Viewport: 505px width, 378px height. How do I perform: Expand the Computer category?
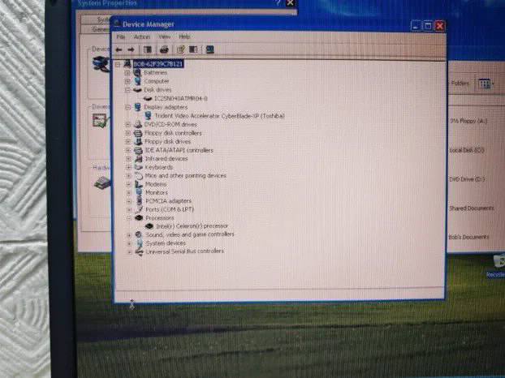click(x=127, y=81)
